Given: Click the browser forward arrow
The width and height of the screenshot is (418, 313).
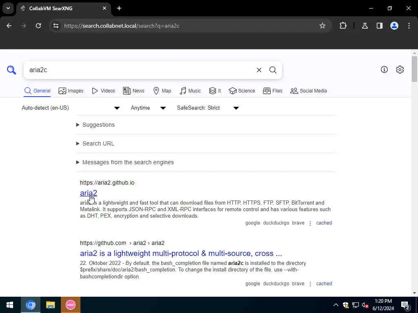Looking at the screenshot, I should (x=24, y=26).
